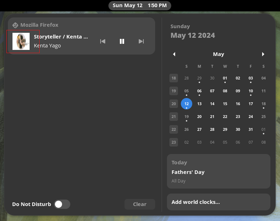Click the May month label
The height and width of the screenshot is (221, 280).
point(219,54)
